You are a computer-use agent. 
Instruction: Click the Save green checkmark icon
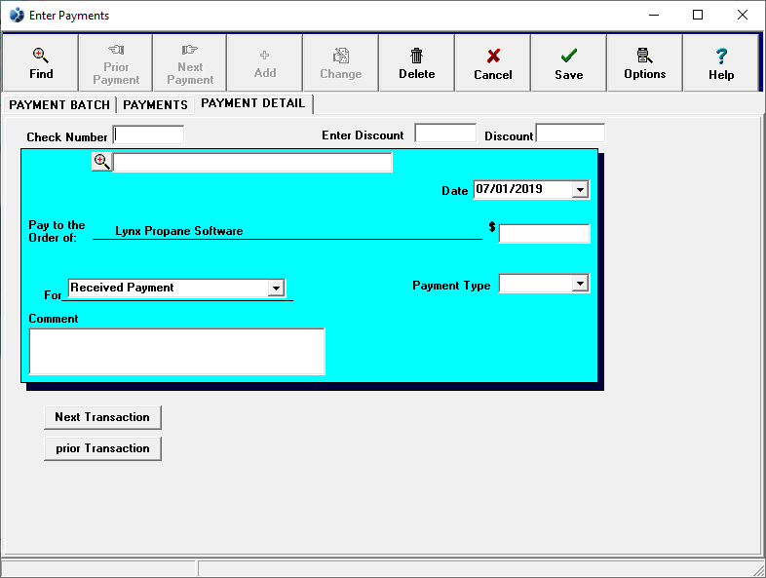coord(568,56)
